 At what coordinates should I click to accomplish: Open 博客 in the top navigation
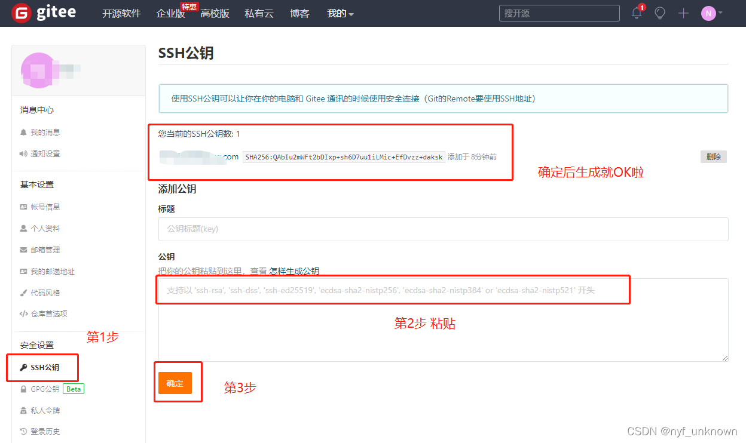pyautogui.click(x=299, y=13)
